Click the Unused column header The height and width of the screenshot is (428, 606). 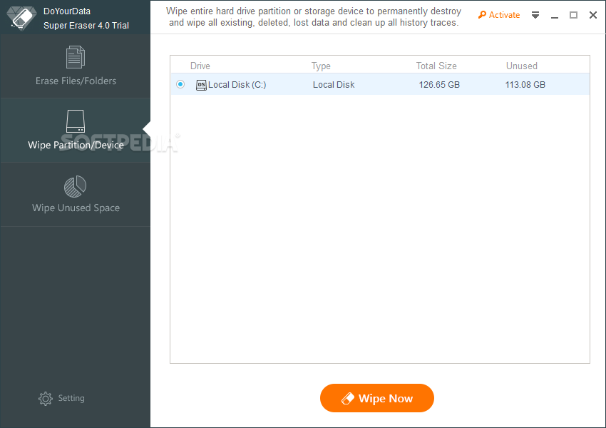[x=522, y=66]
